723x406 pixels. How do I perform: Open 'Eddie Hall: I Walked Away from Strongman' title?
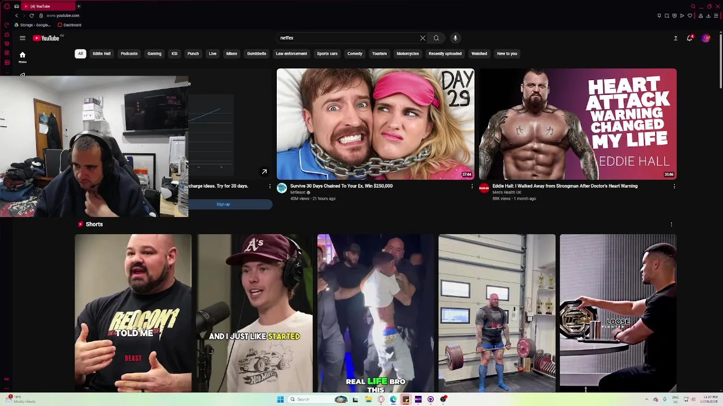click(x=565, y=186)
